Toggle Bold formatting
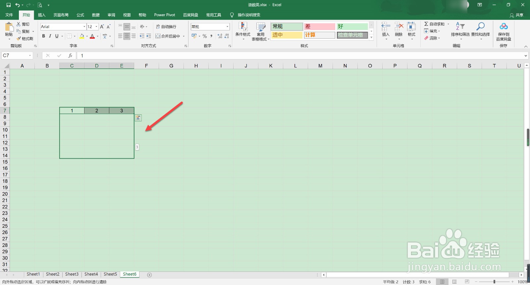Viewport: 530px width, 285px height. tap(43, 36)
